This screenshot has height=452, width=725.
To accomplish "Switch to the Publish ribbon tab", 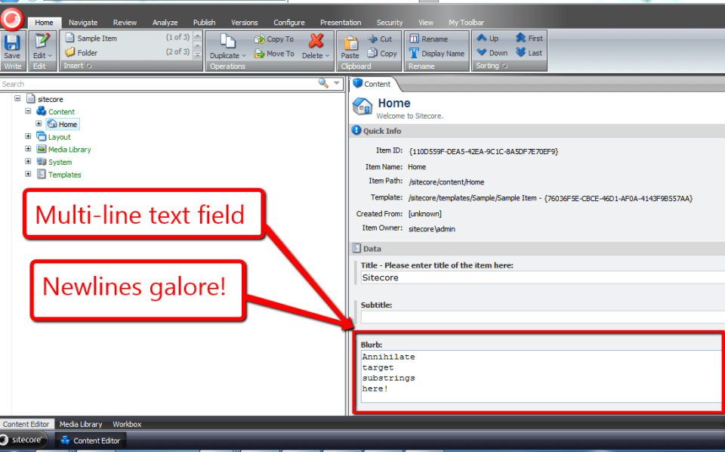I will (x=204, y=23).
